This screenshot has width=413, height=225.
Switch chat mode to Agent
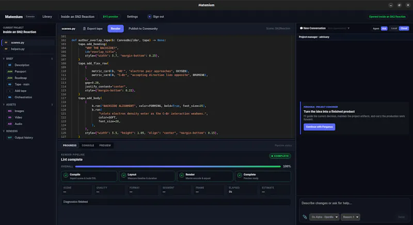click(x=376, y=28)
